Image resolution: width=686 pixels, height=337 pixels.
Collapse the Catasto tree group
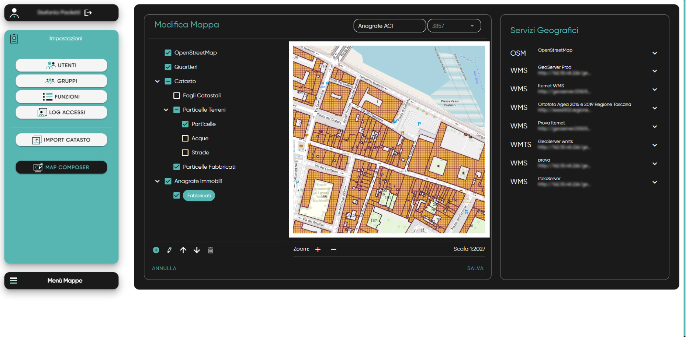click(157, 81)
